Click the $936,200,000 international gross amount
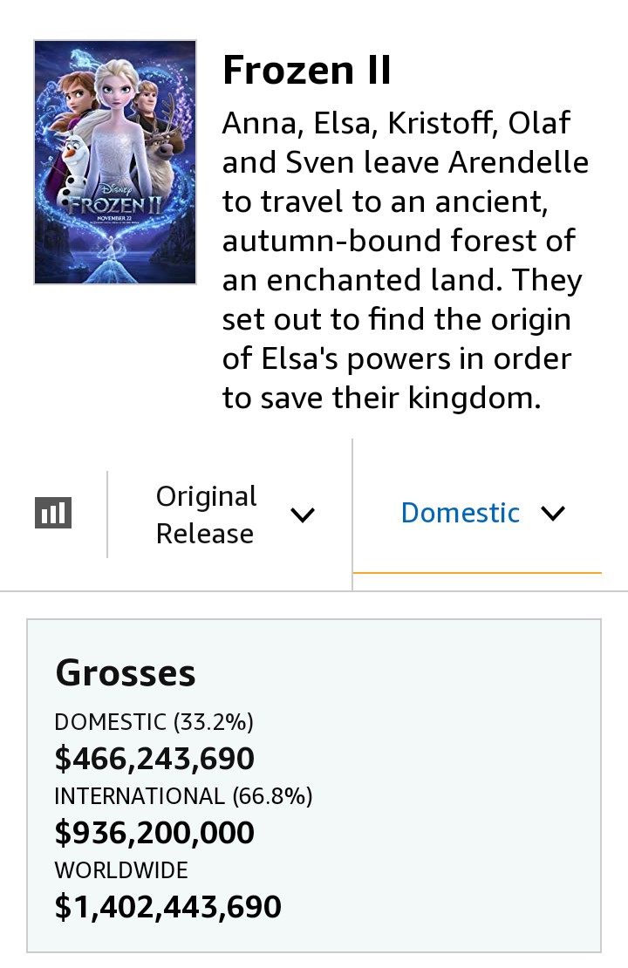 pos(154,832)
